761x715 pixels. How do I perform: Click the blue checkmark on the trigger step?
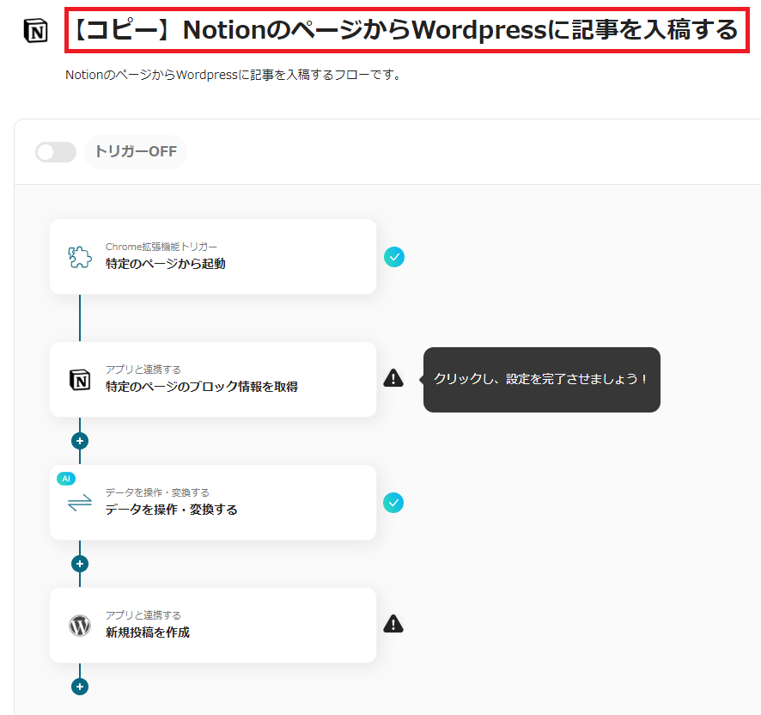pyautogui.click(x=393, y=256)
